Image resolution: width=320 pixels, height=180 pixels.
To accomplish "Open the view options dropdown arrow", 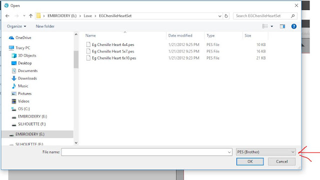I will click(x=272, y=26).
